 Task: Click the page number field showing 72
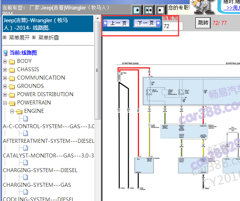173,26
